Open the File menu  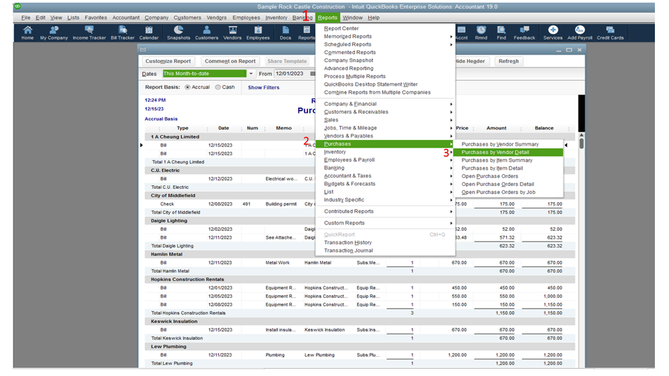click(x=25, y=17)
